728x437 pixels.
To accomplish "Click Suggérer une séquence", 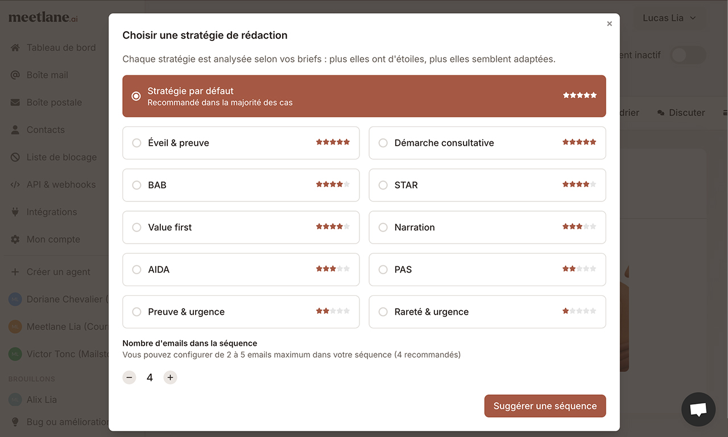I will (544, 406).
